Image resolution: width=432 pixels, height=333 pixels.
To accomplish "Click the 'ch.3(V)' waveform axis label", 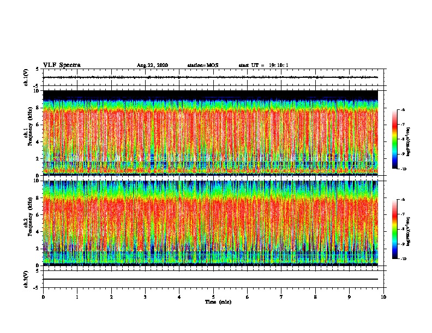I will tap(26, 279).
